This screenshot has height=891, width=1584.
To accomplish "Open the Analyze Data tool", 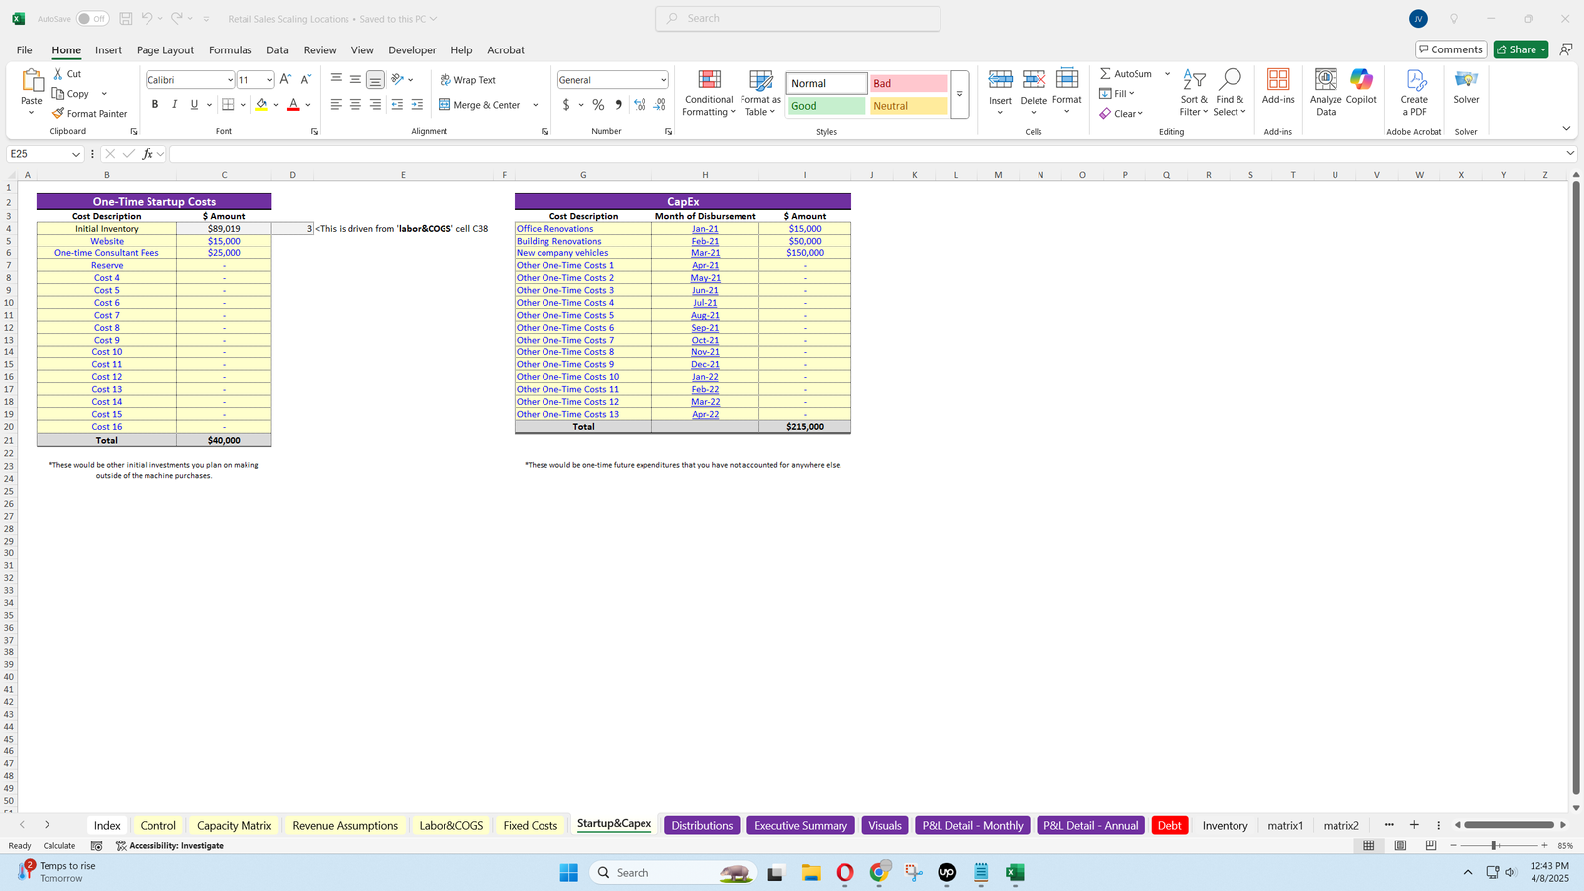I will coord(1325,81).
